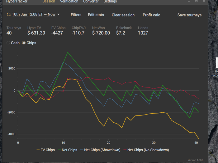The height and width of the screenshot is (163, 218).
Task: Click the Rakeback value $7.2
Action: pyautogui.click(x=121, y=33)
